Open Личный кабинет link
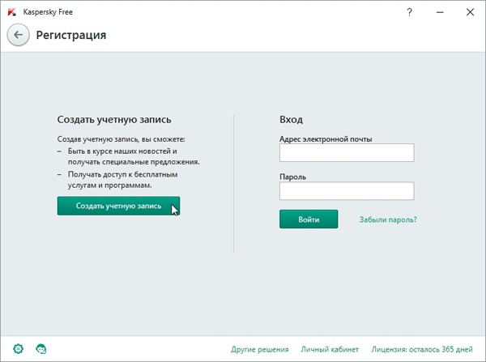486x362 pixels. [x=330, y=349]
